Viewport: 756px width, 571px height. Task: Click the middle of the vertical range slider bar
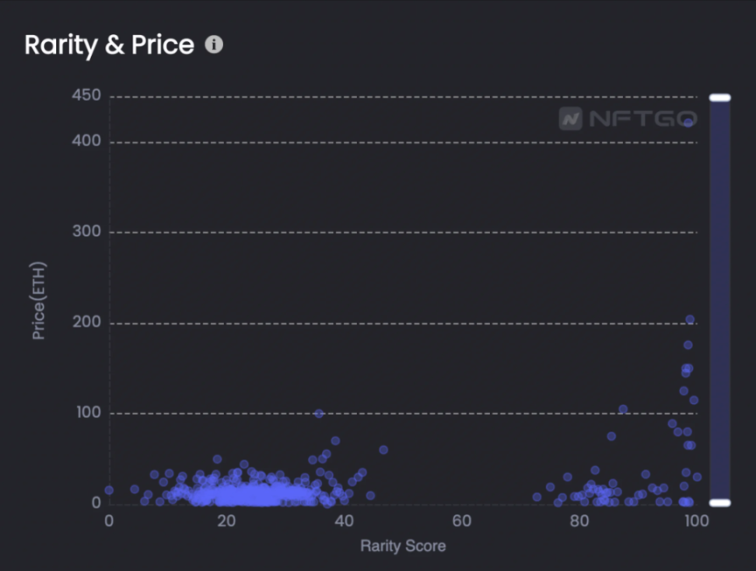719,300
